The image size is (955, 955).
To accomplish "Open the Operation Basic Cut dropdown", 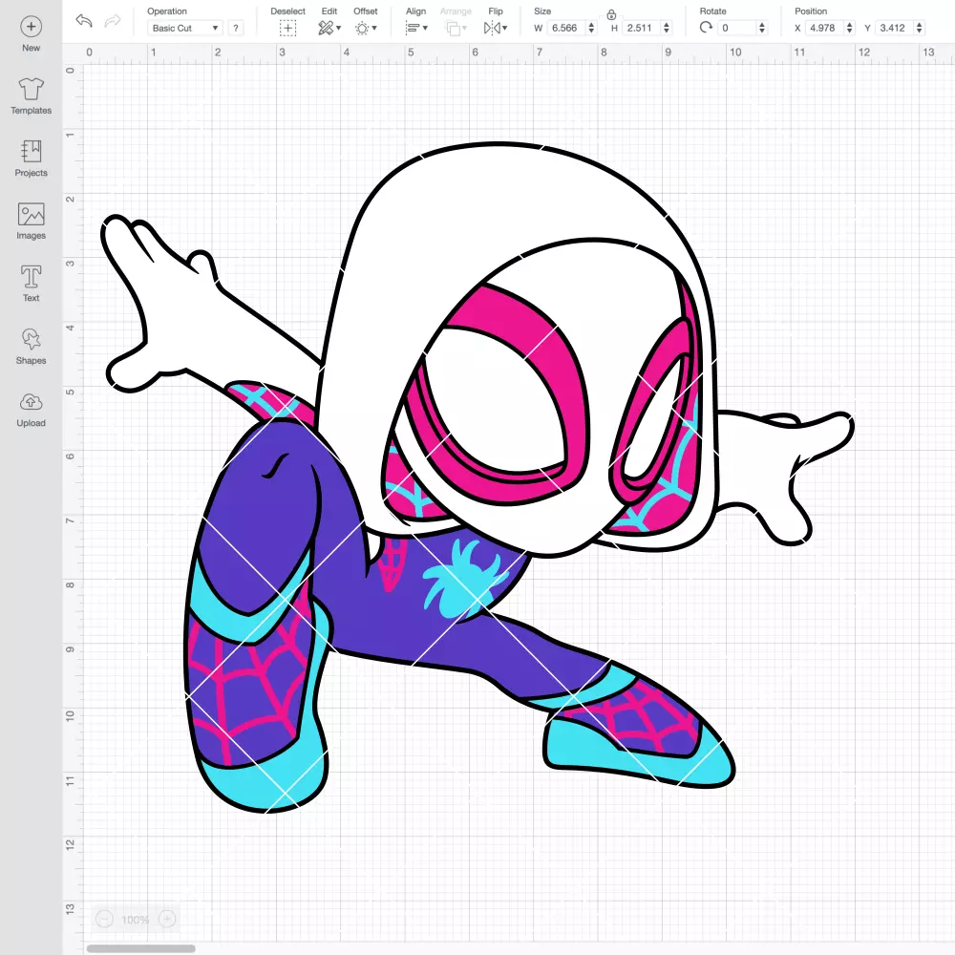I will [185, 28].
